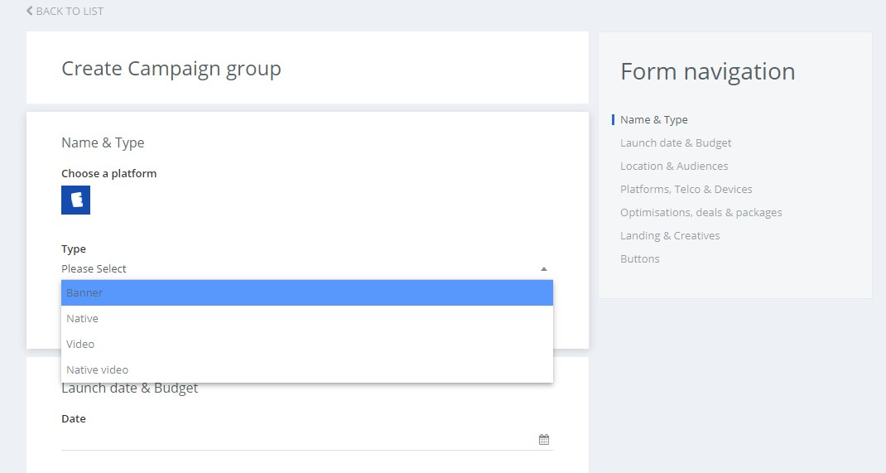
Task: Jump to Name & Type section
Action: pyautogui.click(x=654, y=120)
